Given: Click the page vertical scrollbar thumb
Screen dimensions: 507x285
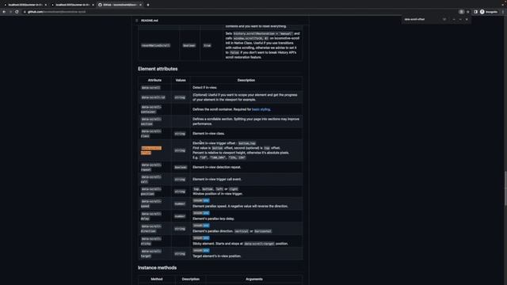Looking at the screenshot, I should [505, 188].
